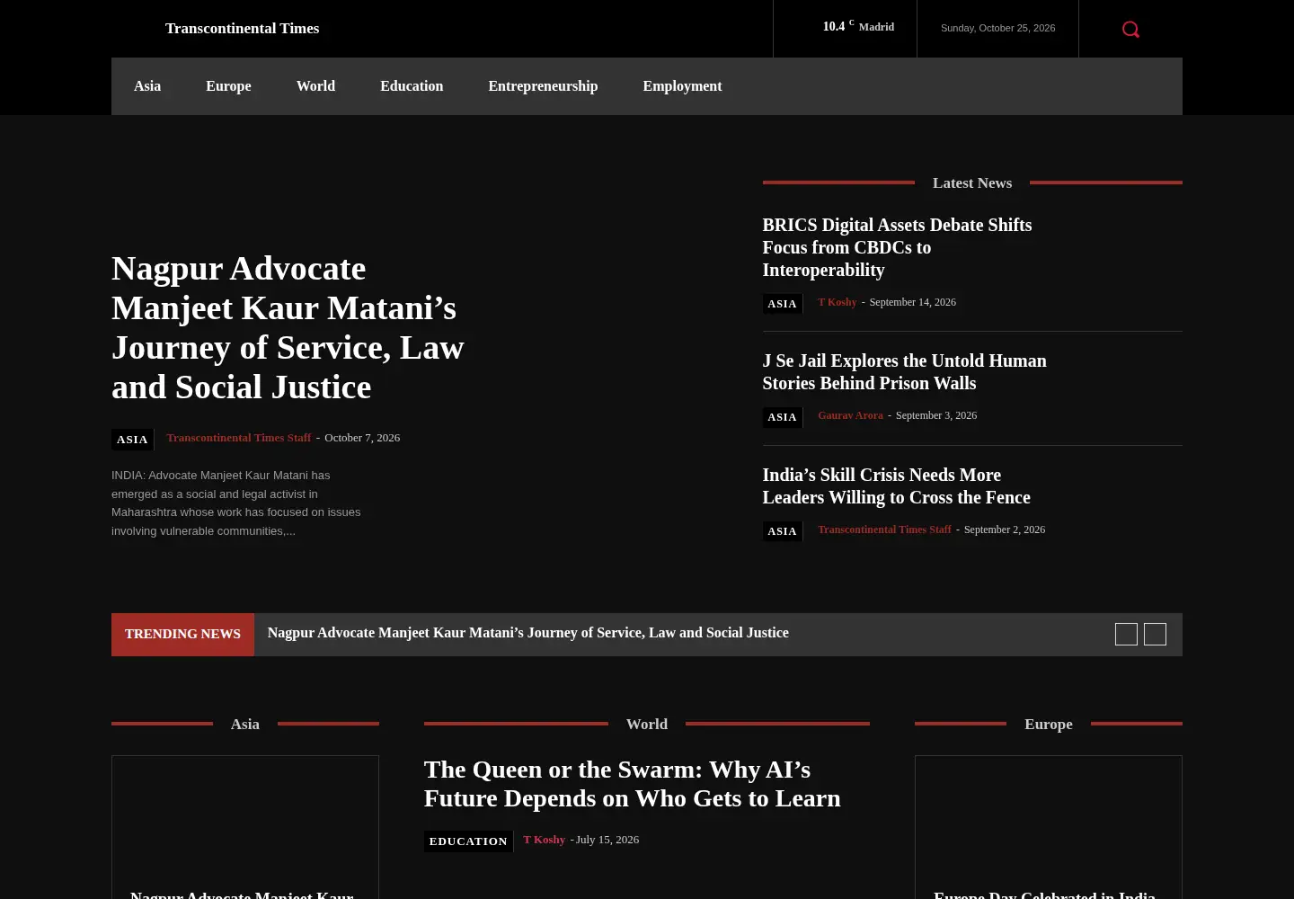Go to Europe in the navigation bar
Screen dimensions: 1294x899
pyautogui.click(x=228, y=86)
